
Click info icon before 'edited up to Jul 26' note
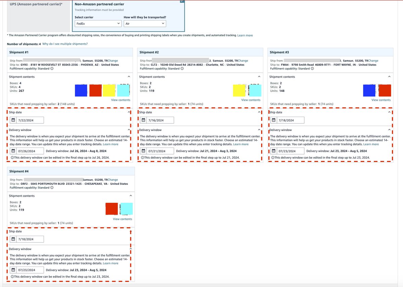[x=12, y=158]
